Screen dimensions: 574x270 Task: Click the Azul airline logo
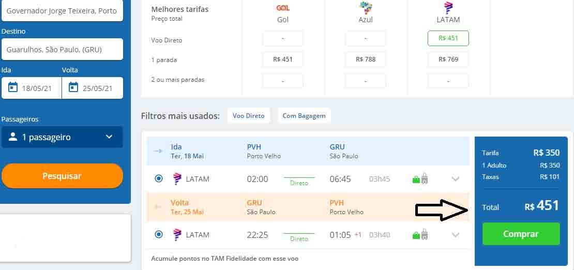(x=366, y=8)
